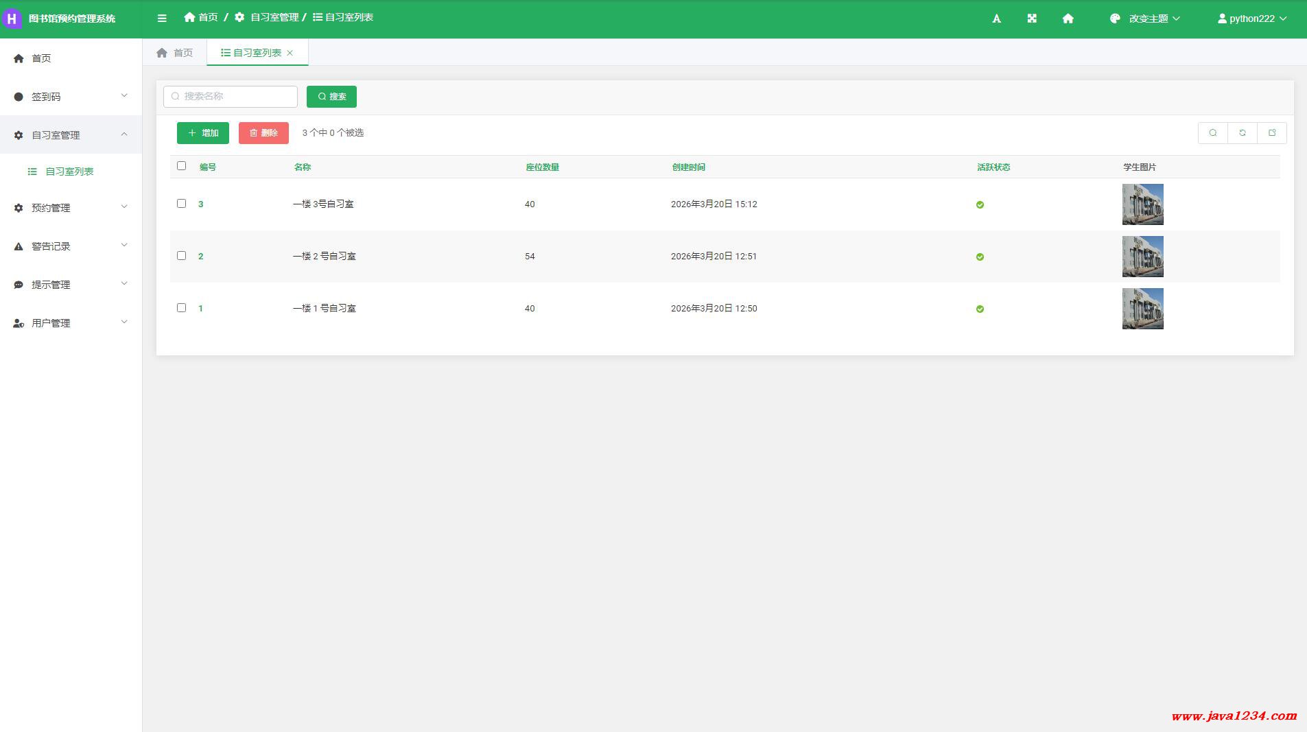
Task: Open the python222 user dropdown
Action: (x=1252, y=19)
